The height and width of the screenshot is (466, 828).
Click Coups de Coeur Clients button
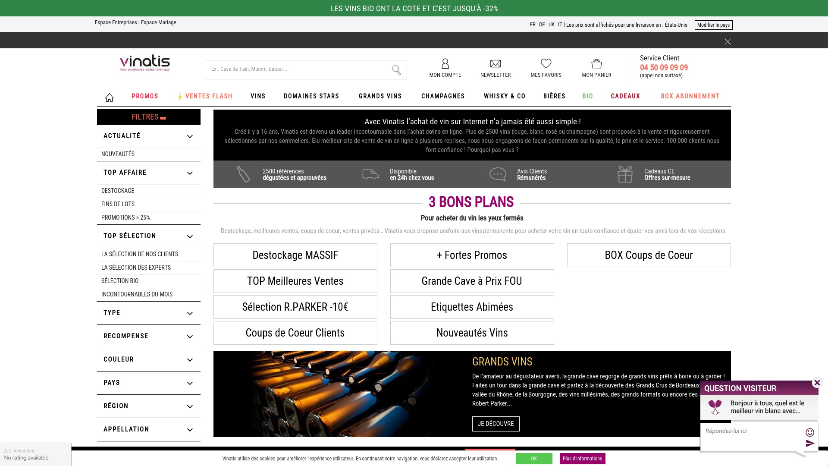point(295,333)
